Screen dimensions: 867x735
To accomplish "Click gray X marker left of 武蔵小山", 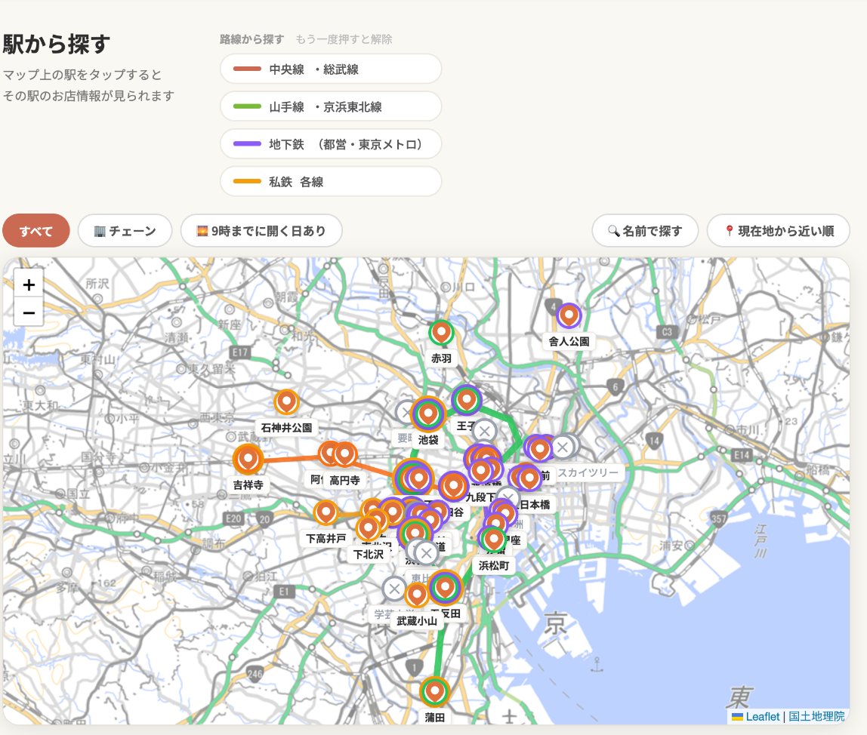I will tap(394, 589).
